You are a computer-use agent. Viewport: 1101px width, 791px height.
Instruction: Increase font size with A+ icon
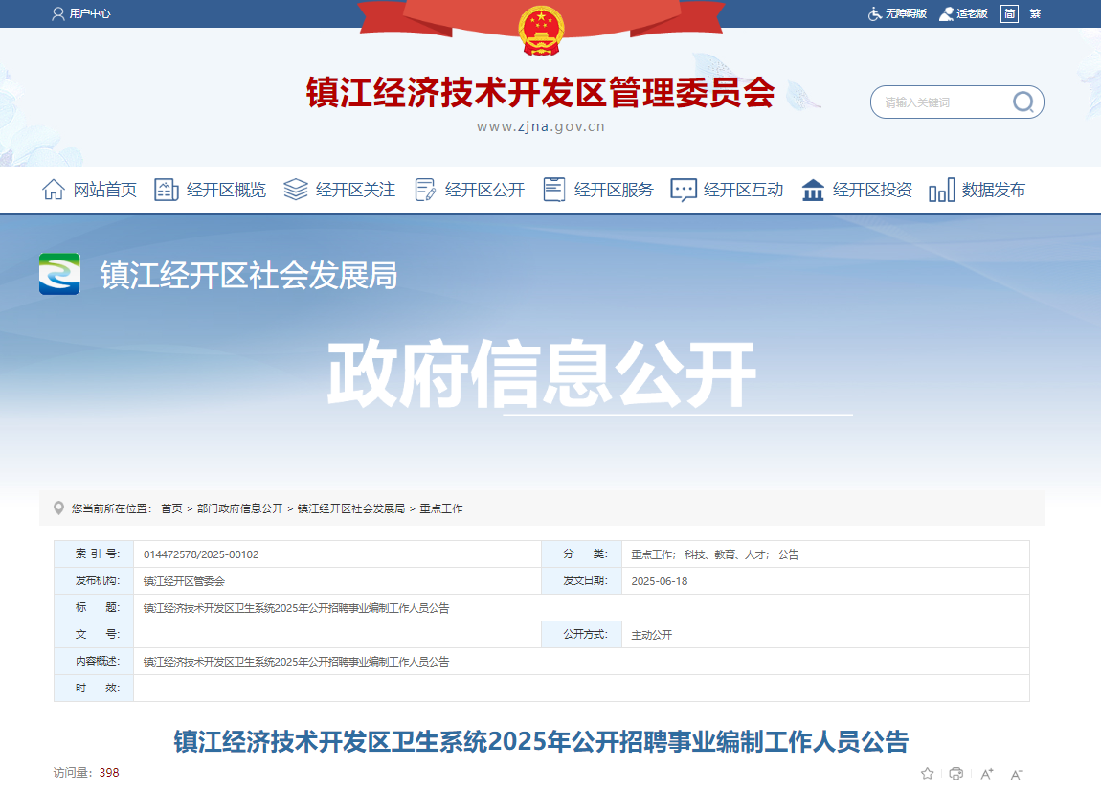[986, 774]
